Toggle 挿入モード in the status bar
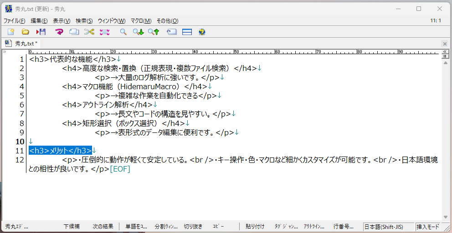The image size is (452, 233). point(428,227)
